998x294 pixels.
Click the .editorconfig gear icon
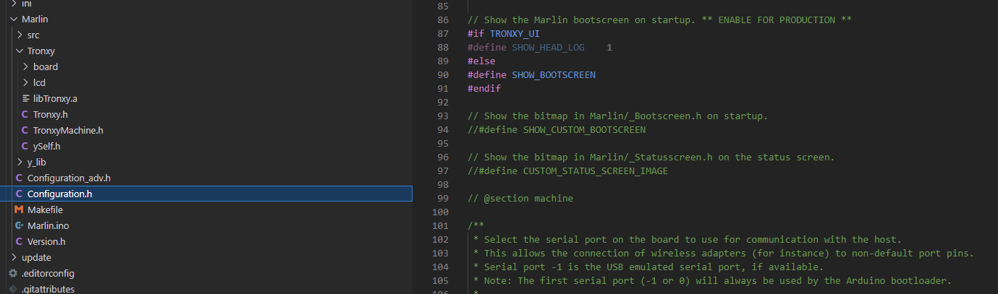(x=13, y=274)
